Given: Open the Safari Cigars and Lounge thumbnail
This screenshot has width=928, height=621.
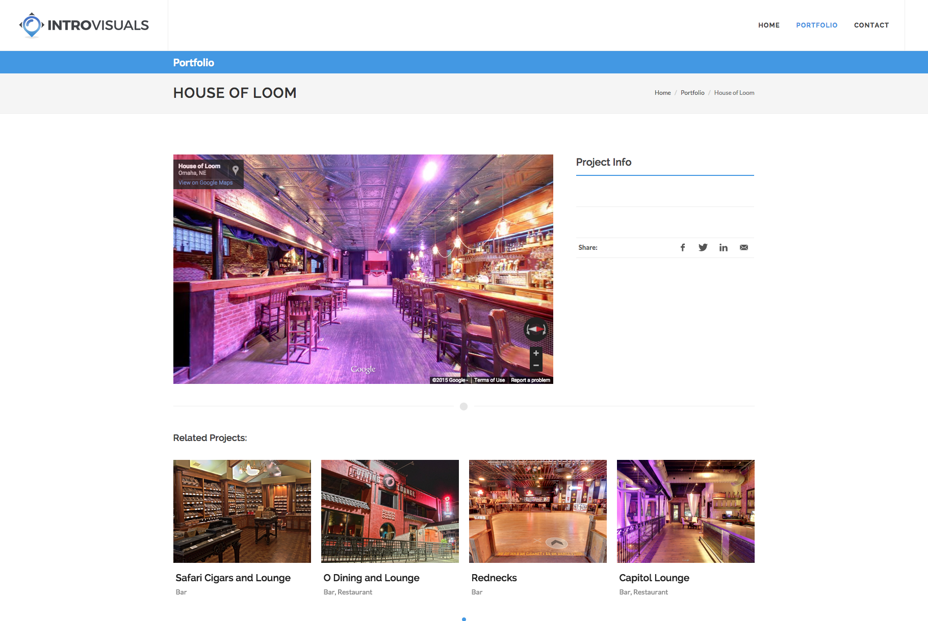Looking at the screenshot, I should click(242, 511).
